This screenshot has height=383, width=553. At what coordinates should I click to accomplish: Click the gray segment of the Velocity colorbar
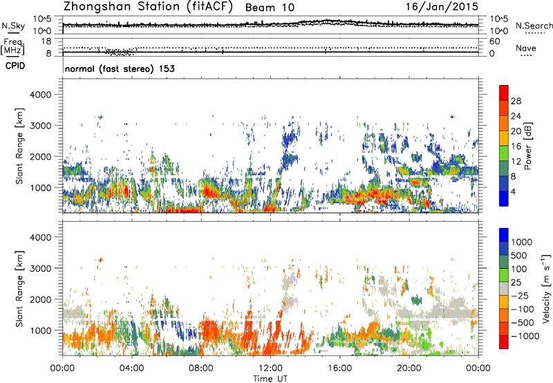pyautogui.click(x=504, y=288)
